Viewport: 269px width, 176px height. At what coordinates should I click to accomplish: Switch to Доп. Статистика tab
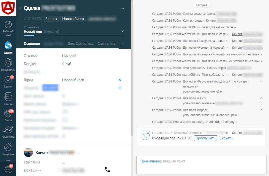tap(80, 44)
